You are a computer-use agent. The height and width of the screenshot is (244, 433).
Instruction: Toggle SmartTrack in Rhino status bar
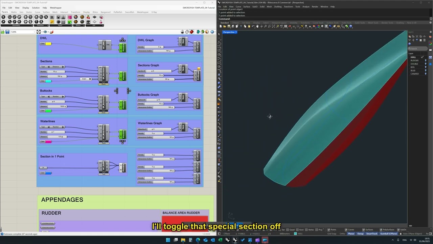pos(372,233)
